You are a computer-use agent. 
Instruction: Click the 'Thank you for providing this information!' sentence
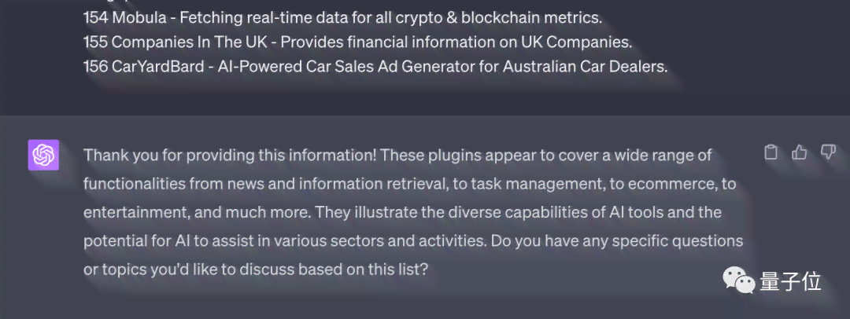pyautogui.click(x=230, y=156)
